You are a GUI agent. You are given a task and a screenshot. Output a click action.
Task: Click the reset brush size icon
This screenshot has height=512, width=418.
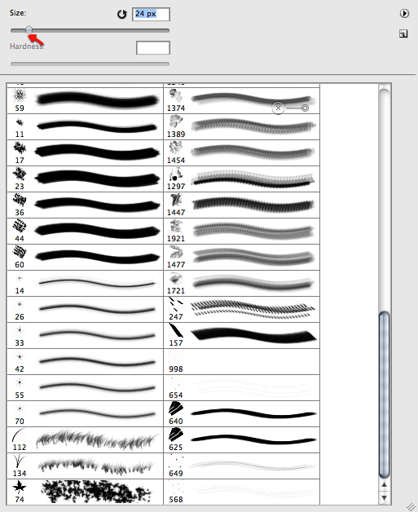pyautogui.click(x=121, y=15)
